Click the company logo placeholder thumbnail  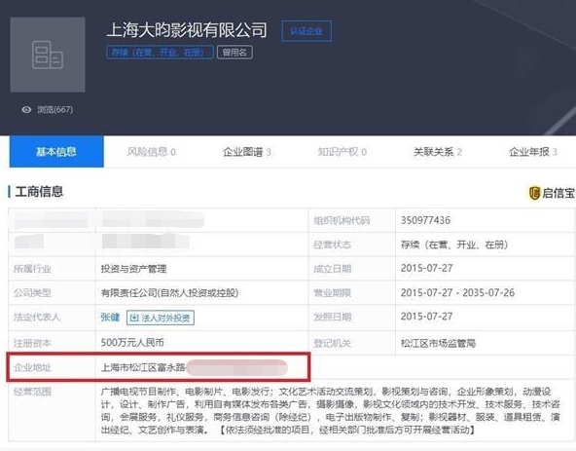[48, 55]
